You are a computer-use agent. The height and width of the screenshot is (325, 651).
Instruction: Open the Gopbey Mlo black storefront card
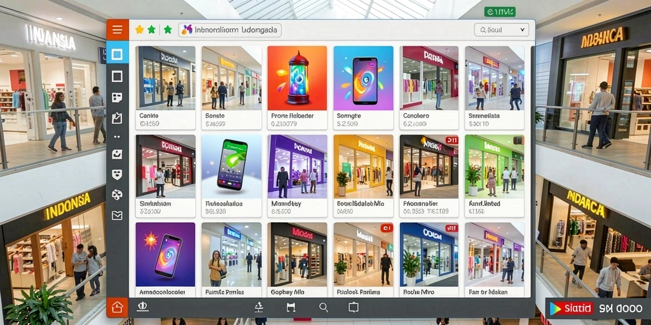pyautogui.click(x=298, y=260)
